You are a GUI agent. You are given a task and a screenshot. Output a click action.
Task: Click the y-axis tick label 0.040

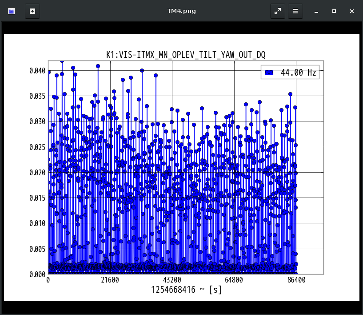(x=37, y=71)
